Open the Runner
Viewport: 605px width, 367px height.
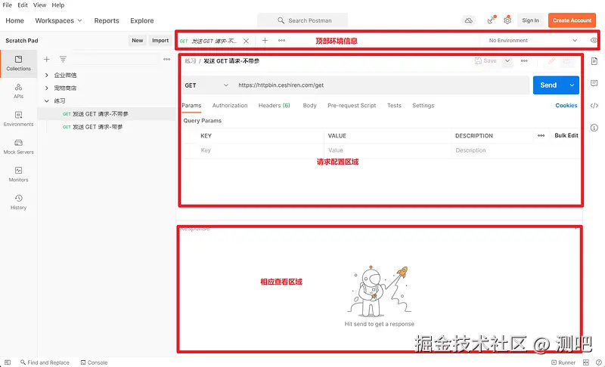tap(563, 362)
